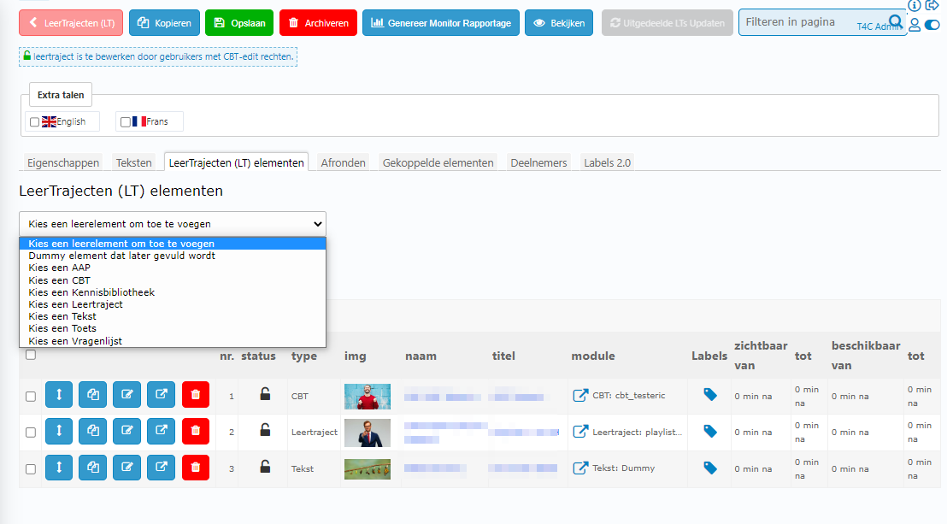Tick the Frans language checkbox
Image resolution: width=947 pixels, height=524 pixels.
pyautogui.click(x=126, y=122)
